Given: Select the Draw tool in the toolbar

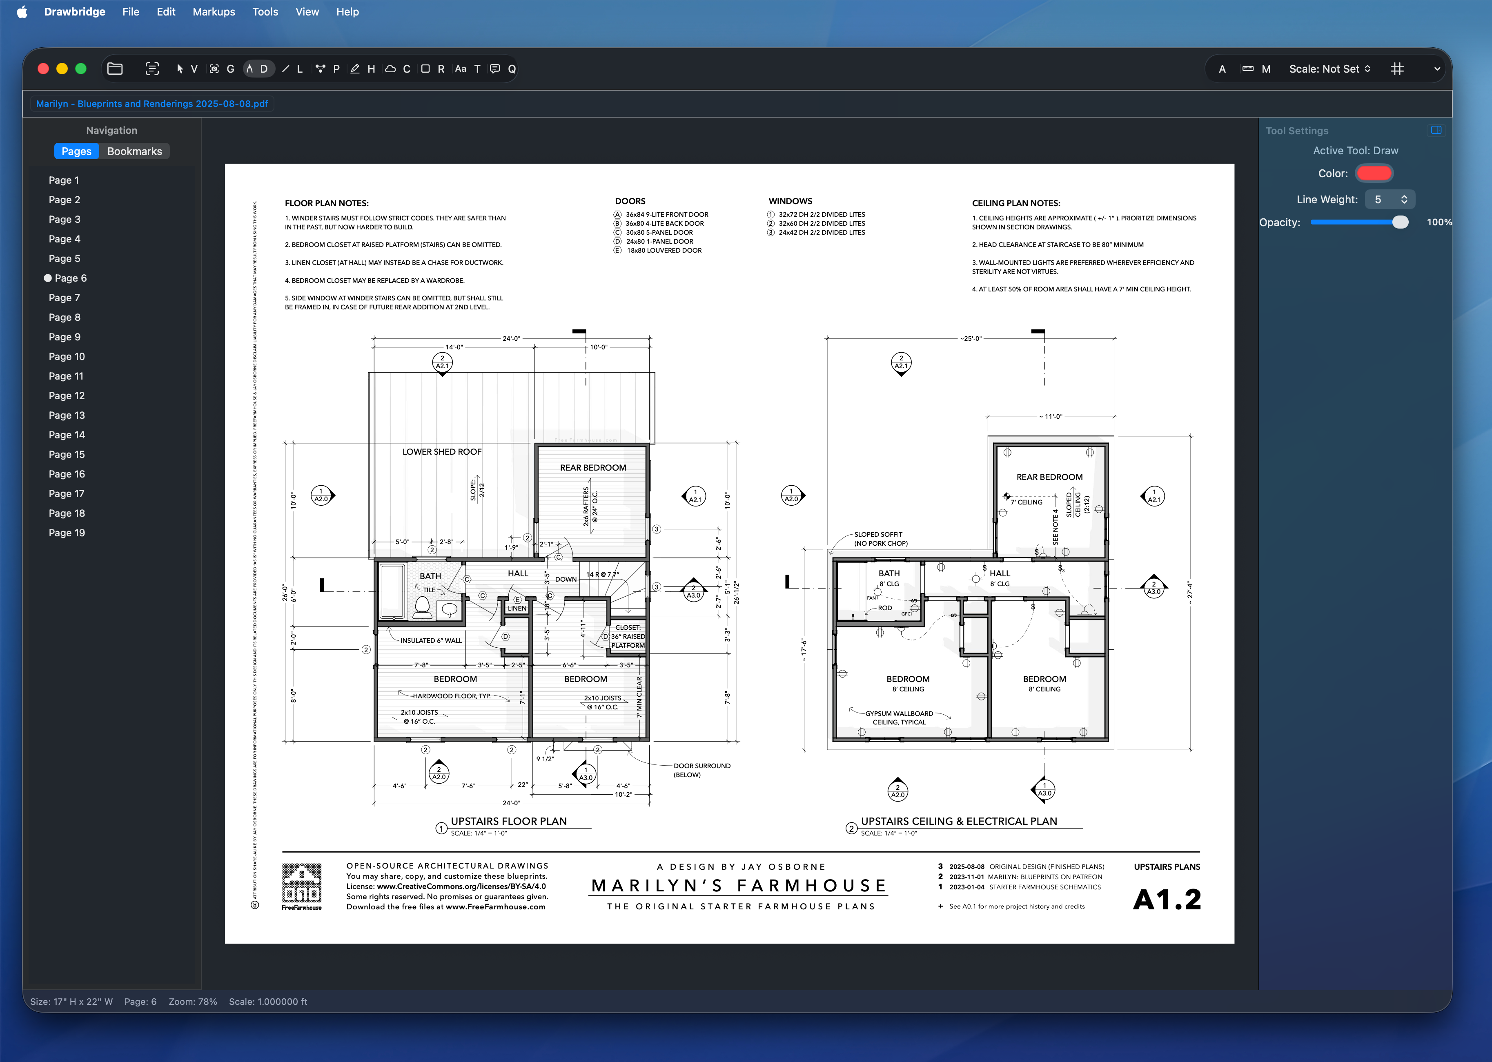Looking at the screenshot, I should point(264,69).
